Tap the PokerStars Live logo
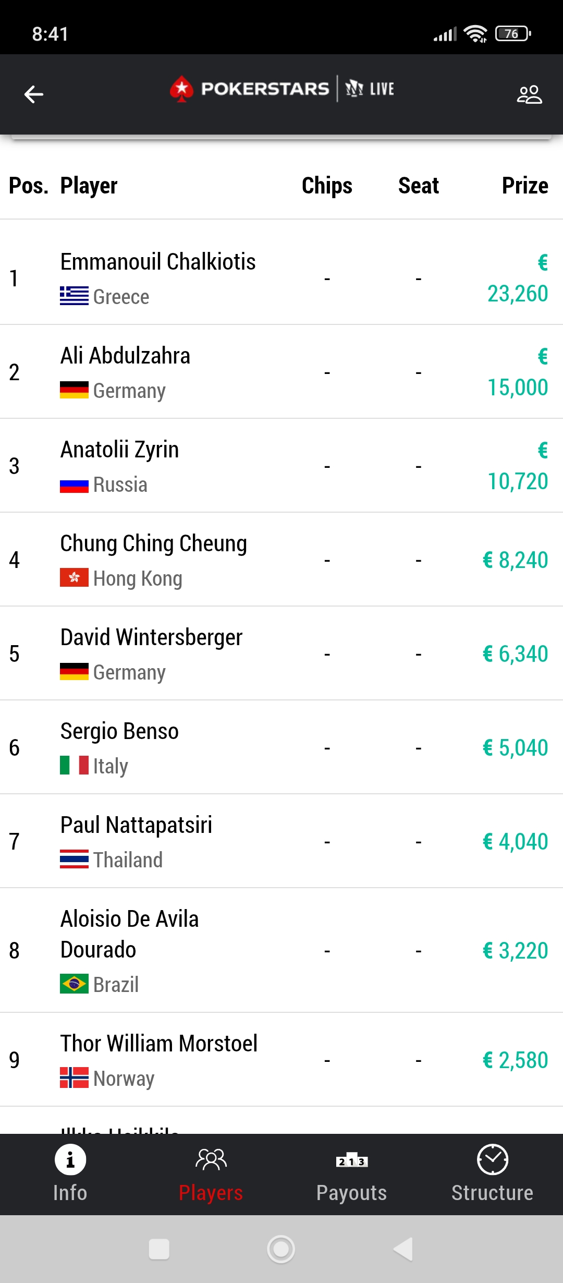This screenshot has height=1283, width=563. point(282,89)
